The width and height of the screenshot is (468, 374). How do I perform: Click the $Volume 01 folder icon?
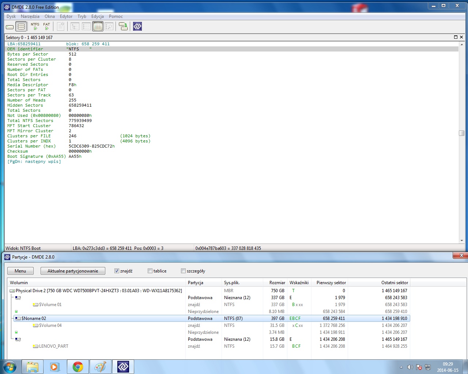point(35,305)
